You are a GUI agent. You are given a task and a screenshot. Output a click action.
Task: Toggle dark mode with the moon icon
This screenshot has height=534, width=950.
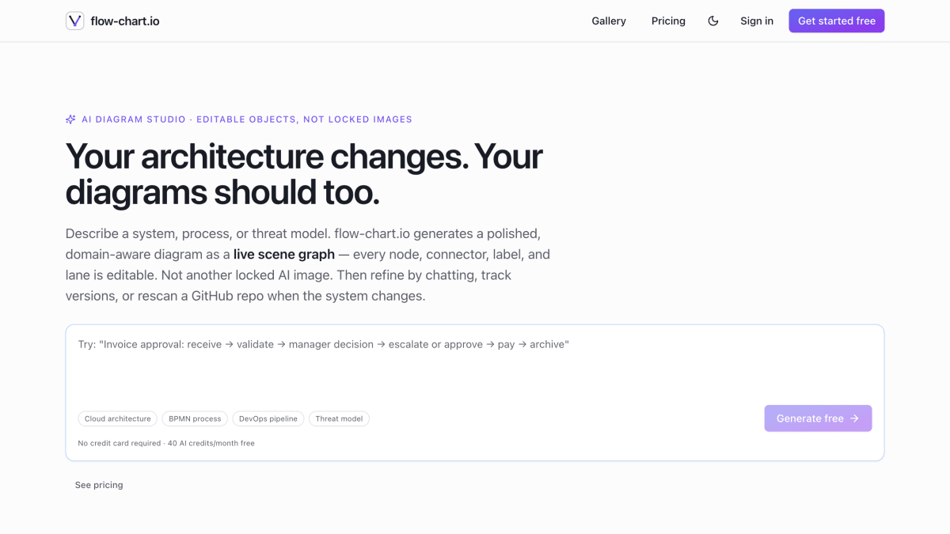713,21
